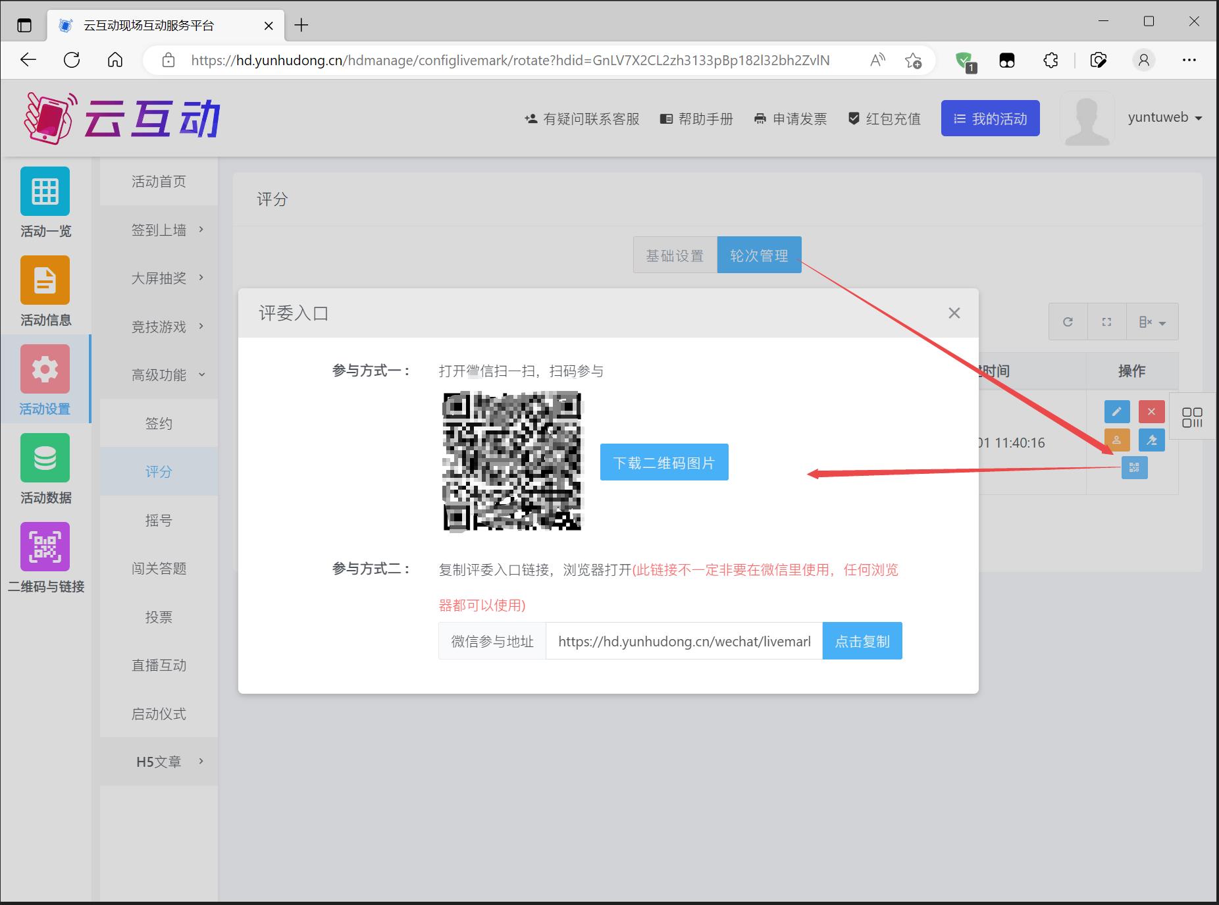Click the blue gavel icon in 操作 column

(1151, 440)
